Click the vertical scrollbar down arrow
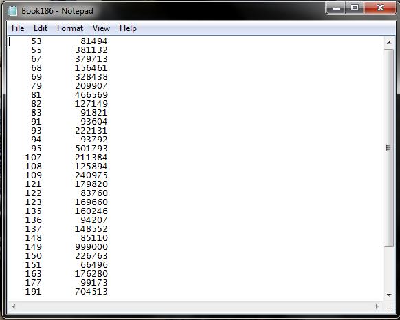Image resolution: width=400 pixels, height=320 pixels. (x=389, y=295)
